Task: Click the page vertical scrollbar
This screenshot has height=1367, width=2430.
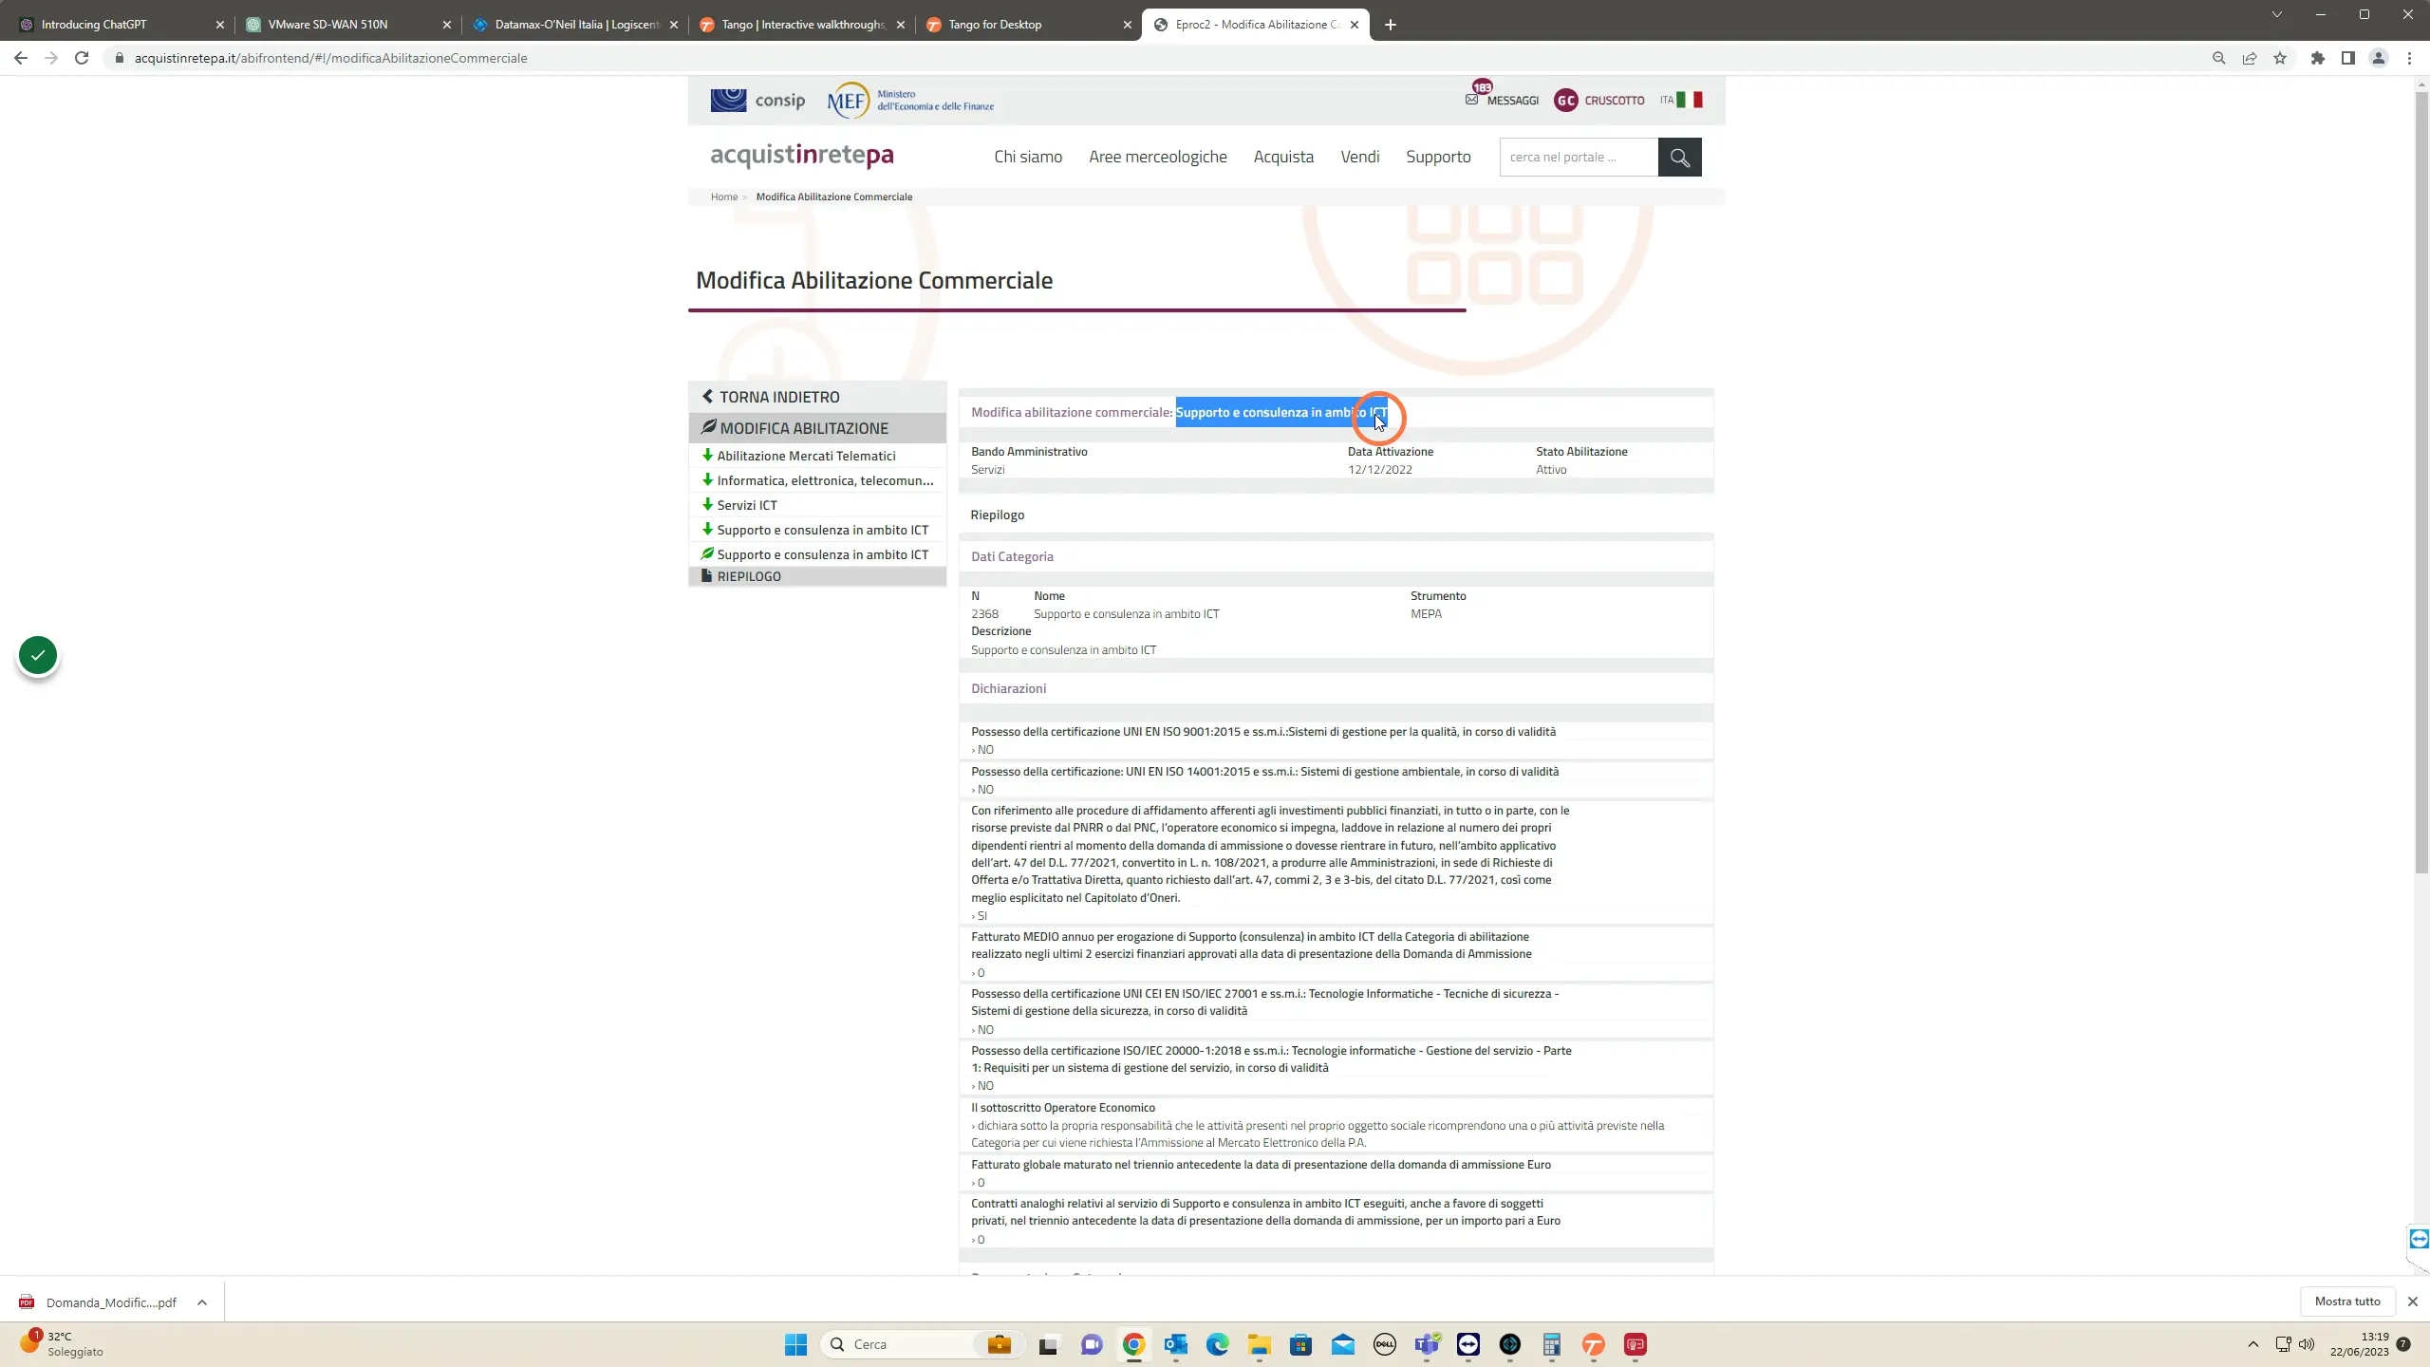Action: click(2421, 482)
